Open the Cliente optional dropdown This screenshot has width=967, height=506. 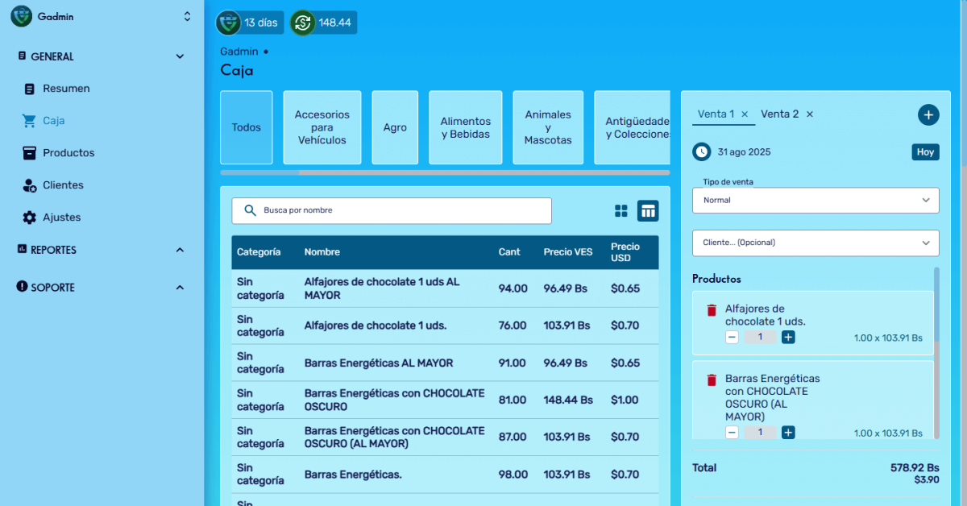816,243
